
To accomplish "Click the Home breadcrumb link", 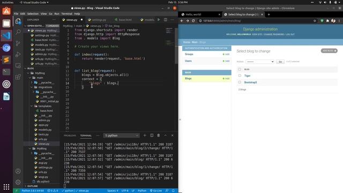I will (187, 42).
